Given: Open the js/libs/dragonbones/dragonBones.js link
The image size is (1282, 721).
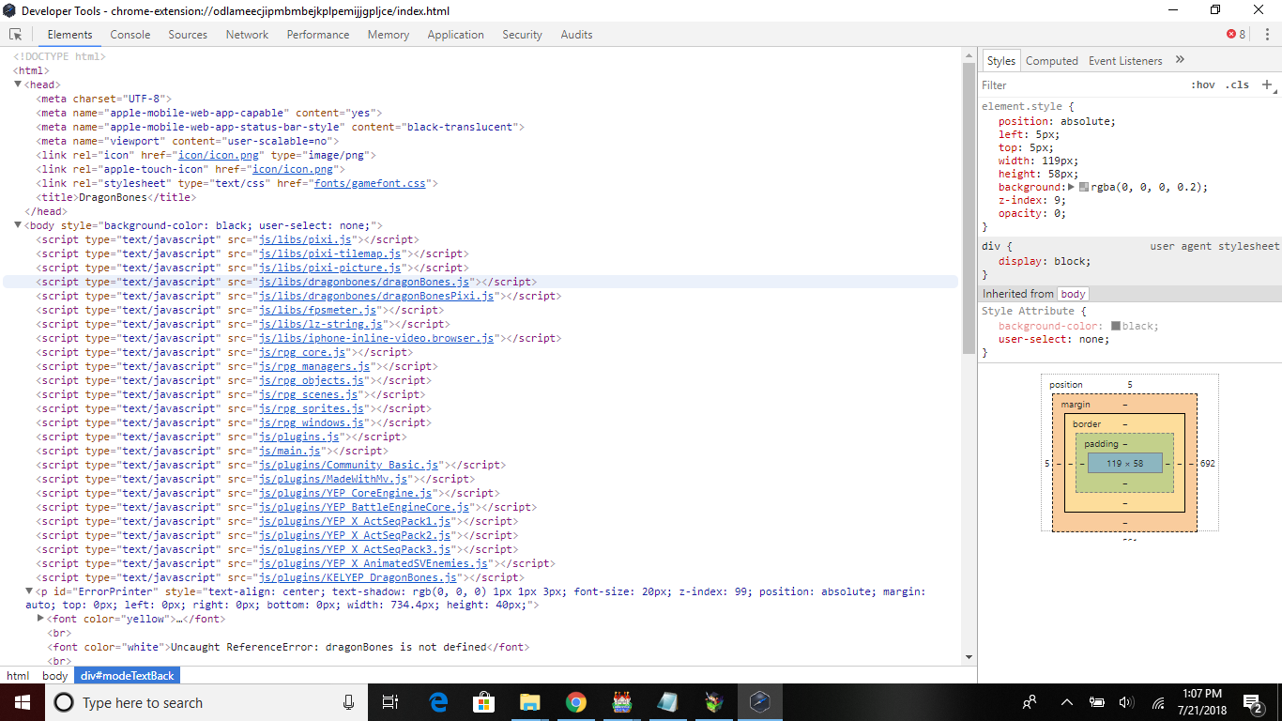Looking at the screenshot, I should click(364, 282).
